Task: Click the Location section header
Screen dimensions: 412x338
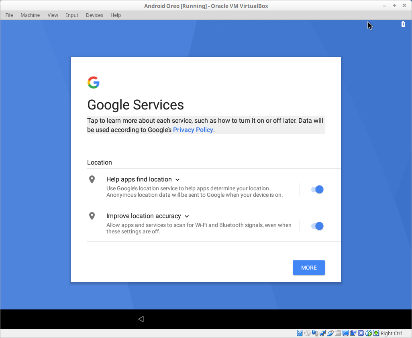Action: (100, 163)
